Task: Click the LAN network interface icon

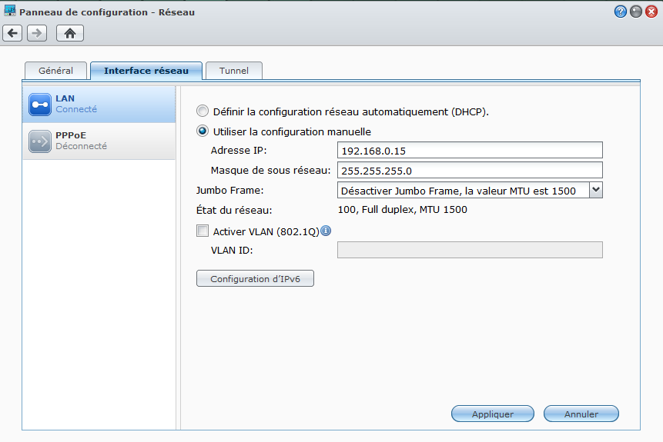Action: pyautogui.click(x=40, y=104)
